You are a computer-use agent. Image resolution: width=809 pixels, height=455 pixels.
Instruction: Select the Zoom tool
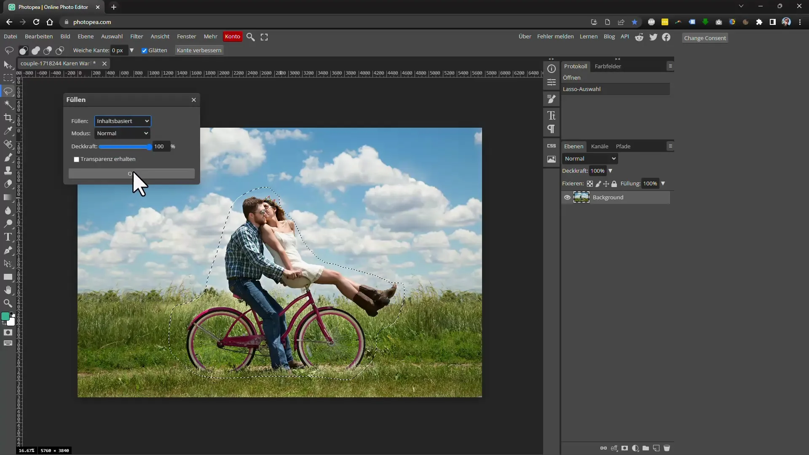click(8, 304)
